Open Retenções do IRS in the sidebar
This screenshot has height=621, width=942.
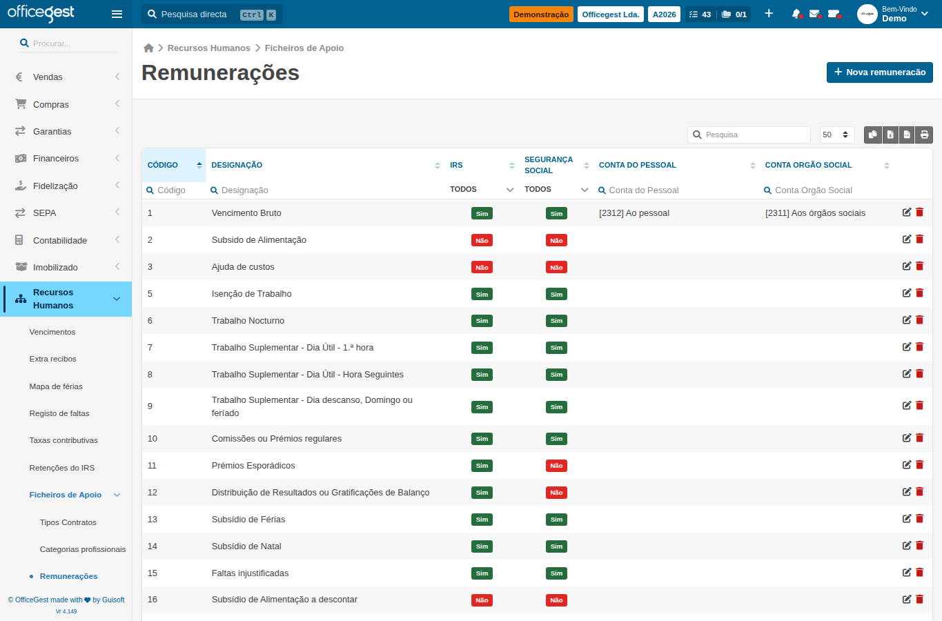62,468
